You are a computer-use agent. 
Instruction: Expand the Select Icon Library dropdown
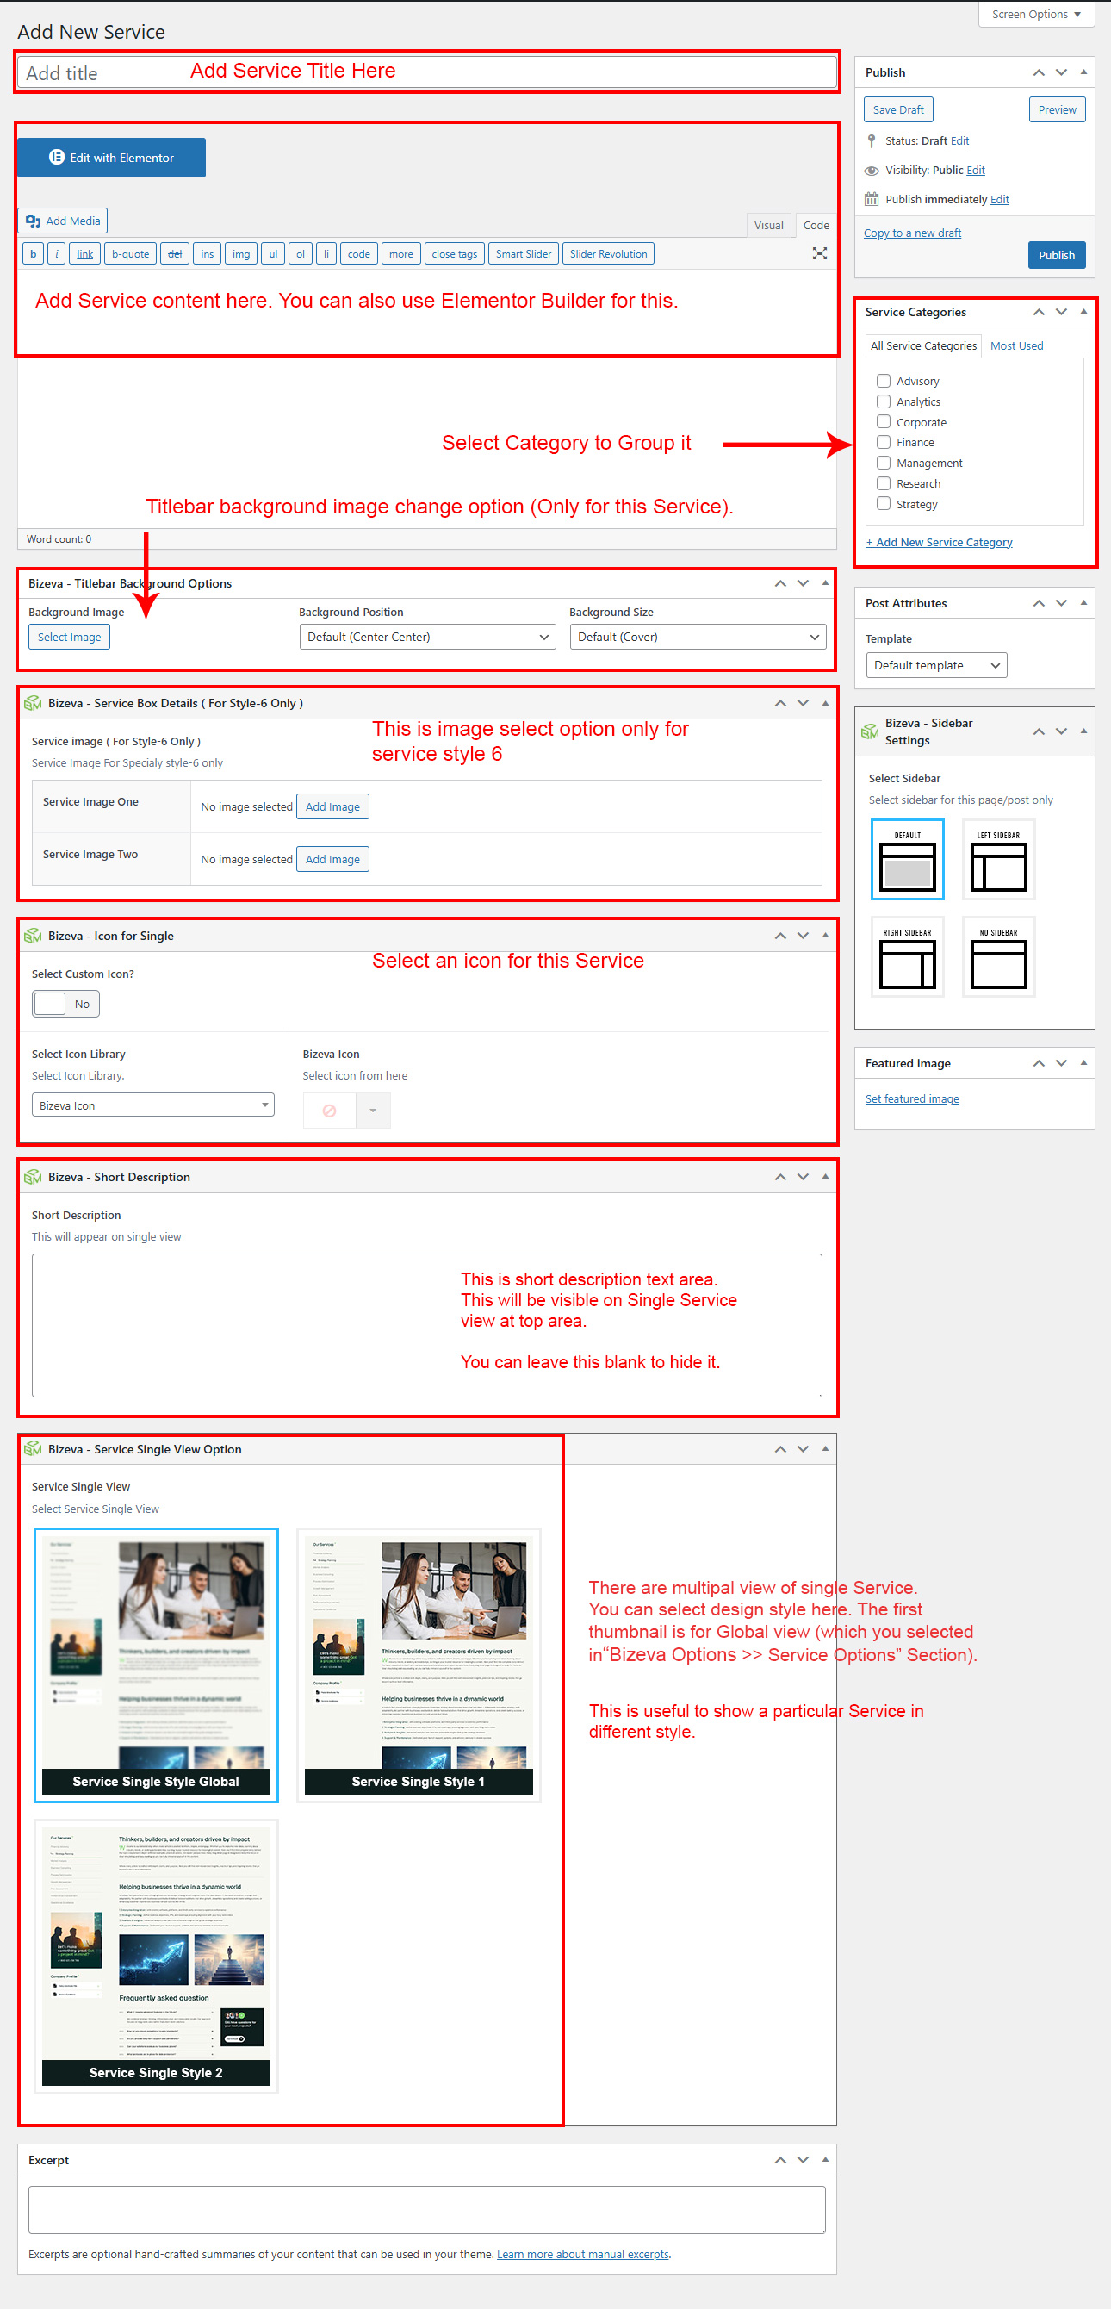(152, 1105)
